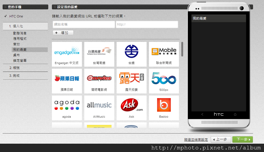Viewport: 264px width, 152px height.
Task: Tap the home icon on HTC phone
Action: point(235,114)
